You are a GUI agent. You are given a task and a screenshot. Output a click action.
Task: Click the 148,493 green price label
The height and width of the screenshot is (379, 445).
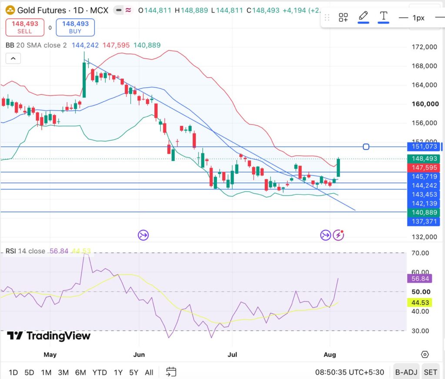click(424, 158)
